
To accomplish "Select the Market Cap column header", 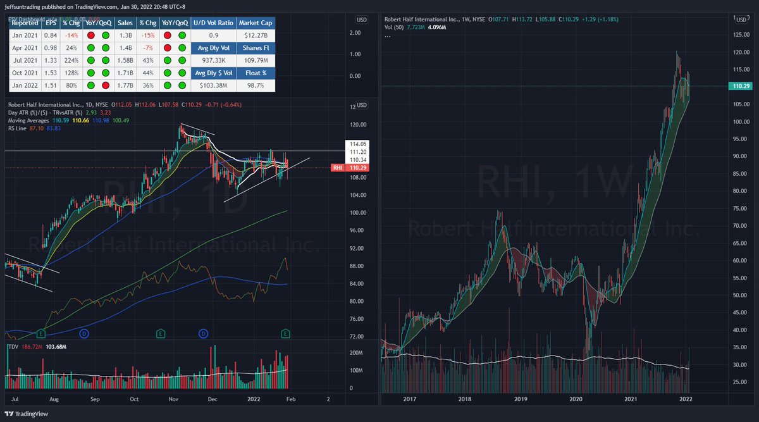I will pos(256,23).
